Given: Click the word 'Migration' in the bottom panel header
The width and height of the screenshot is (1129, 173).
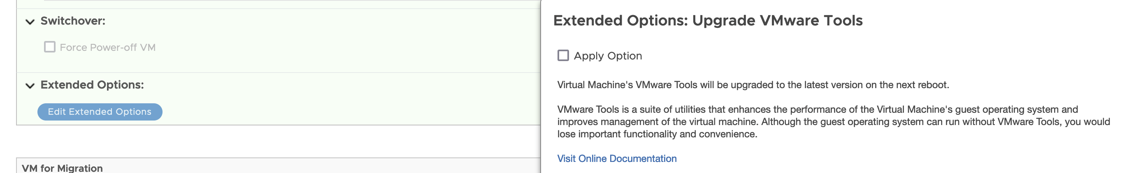Looking at the screenshot, I should pos(80,168).
